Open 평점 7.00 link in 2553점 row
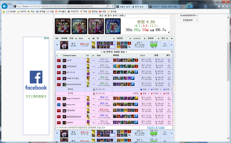The width and height of the screenshot is (231, 143). pos(85,132)
